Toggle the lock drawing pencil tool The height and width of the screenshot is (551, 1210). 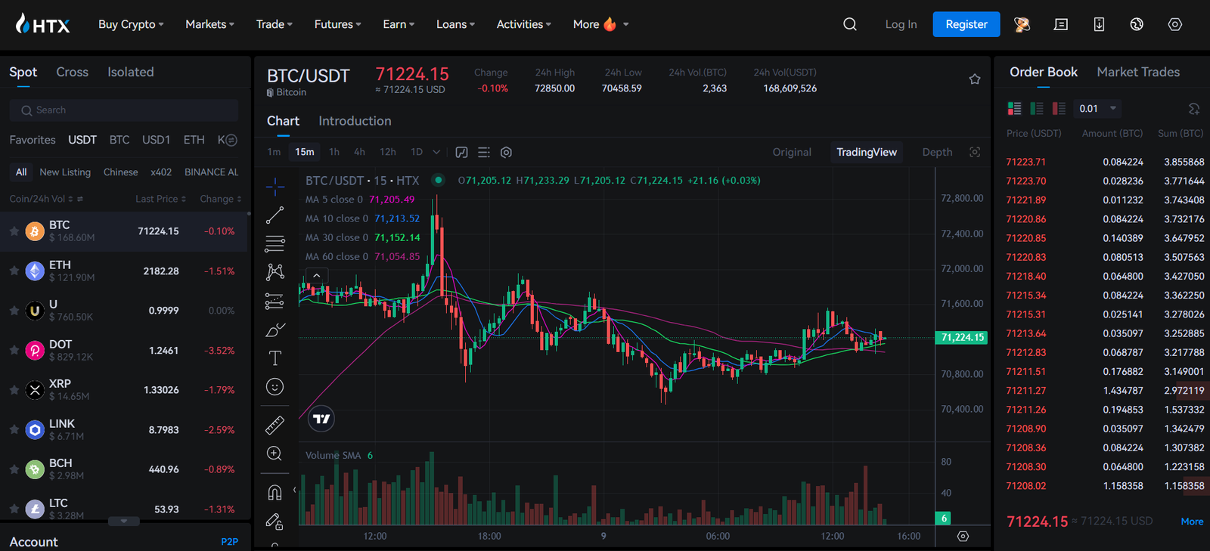[x=275, y=522]
